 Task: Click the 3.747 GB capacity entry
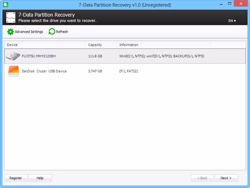(x=95, y=71)
